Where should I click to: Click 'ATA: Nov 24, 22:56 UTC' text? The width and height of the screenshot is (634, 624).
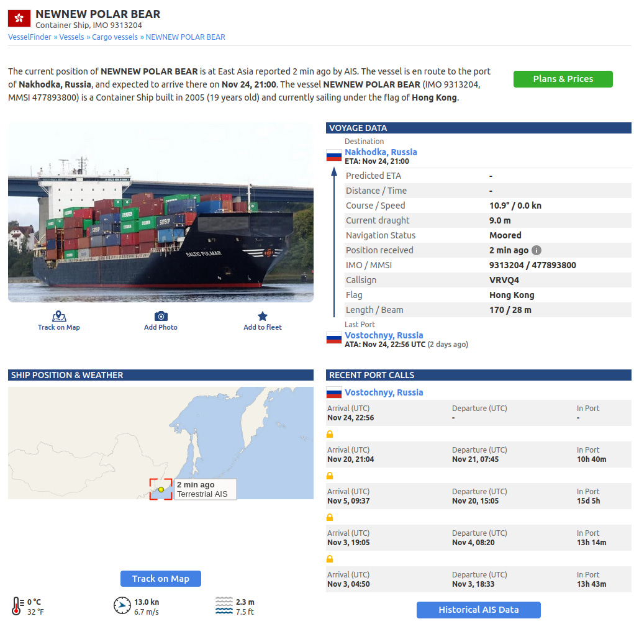pyautogui.click(x=385, y=345)
